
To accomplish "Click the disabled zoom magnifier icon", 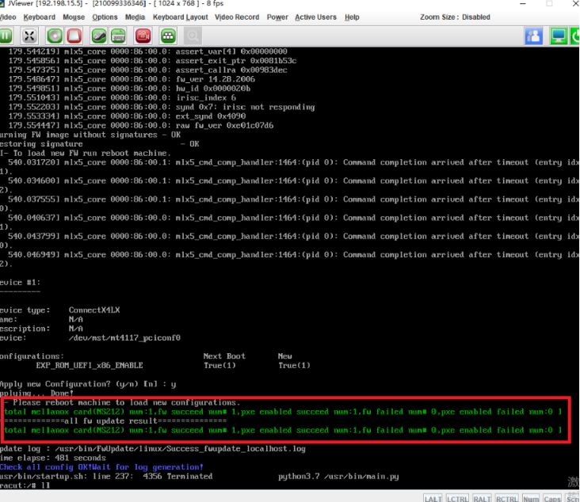I will (193, 36).
